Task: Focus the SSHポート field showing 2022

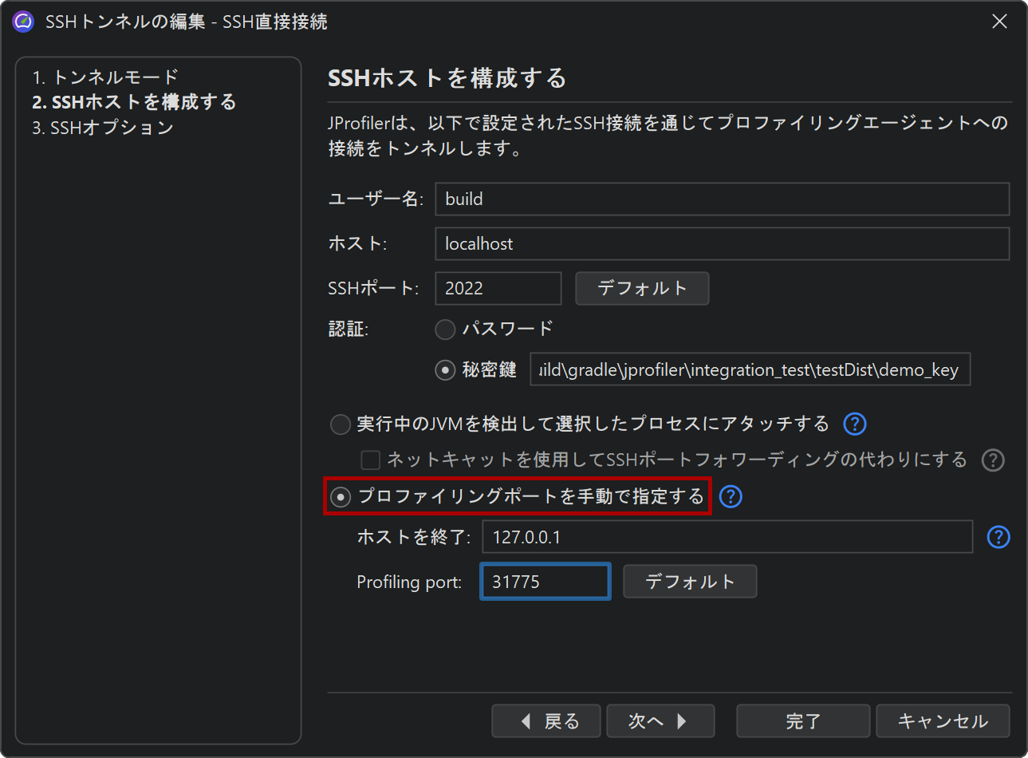Action: coord(498,288)
